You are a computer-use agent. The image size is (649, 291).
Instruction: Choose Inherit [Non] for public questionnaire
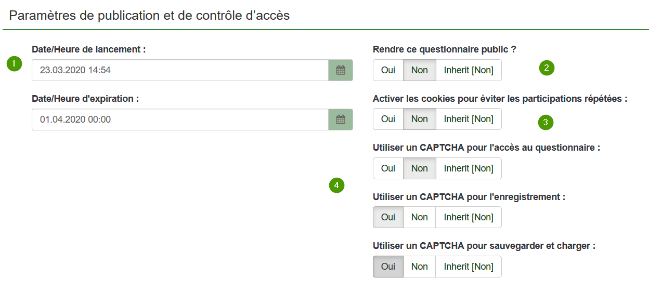469,70
